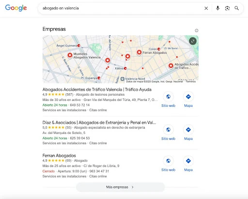
Task: Click the Colón metro marker on map
Action: [x=159, y=49]
